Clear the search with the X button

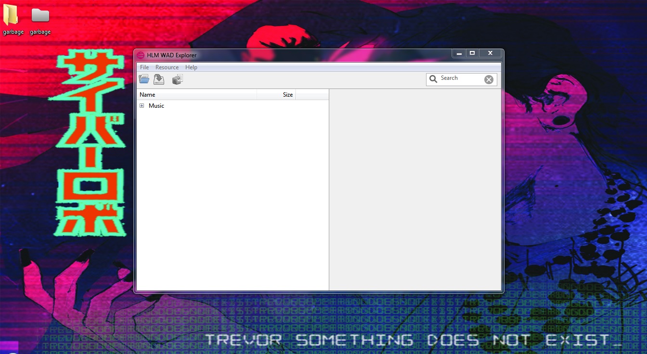489,79
